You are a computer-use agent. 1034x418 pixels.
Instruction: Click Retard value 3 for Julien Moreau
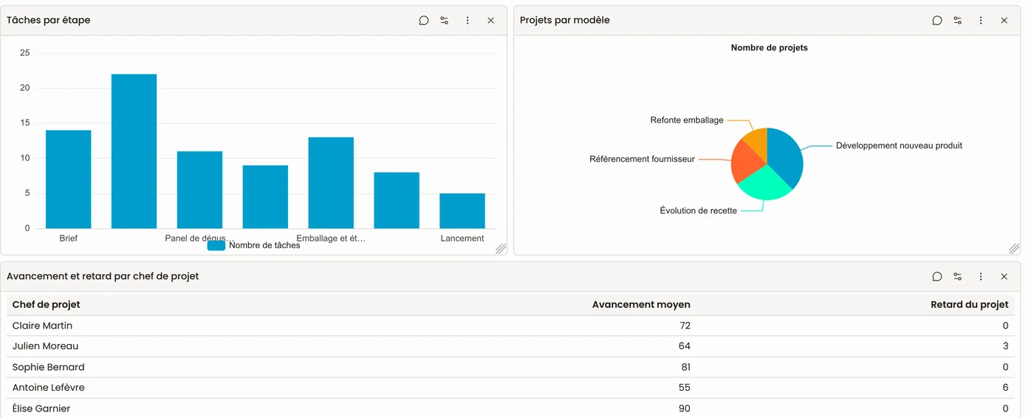1005,346
